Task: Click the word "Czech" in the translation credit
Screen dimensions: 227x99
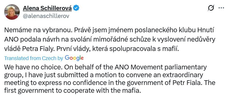Action: (x=49, y=58)
